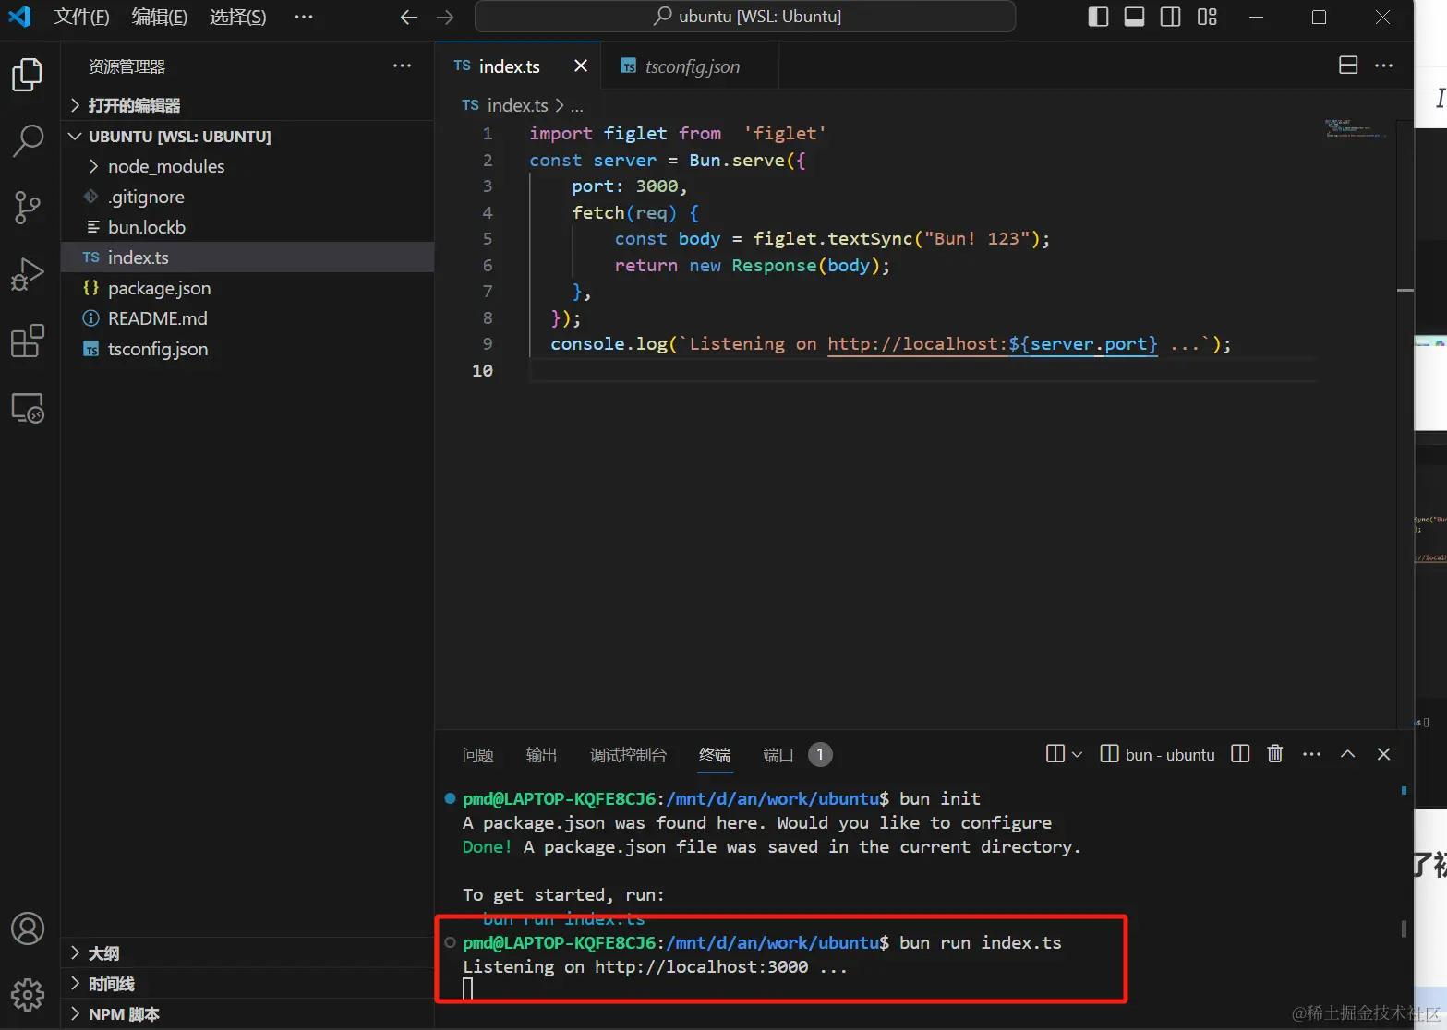Click line number 5 in the gutter
Viewport: 1447px width, 1030px height.
coord(487,239)
